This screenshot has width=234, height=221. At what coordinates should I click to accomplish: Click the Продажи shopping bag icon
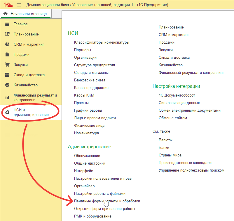tap(7, 54)
